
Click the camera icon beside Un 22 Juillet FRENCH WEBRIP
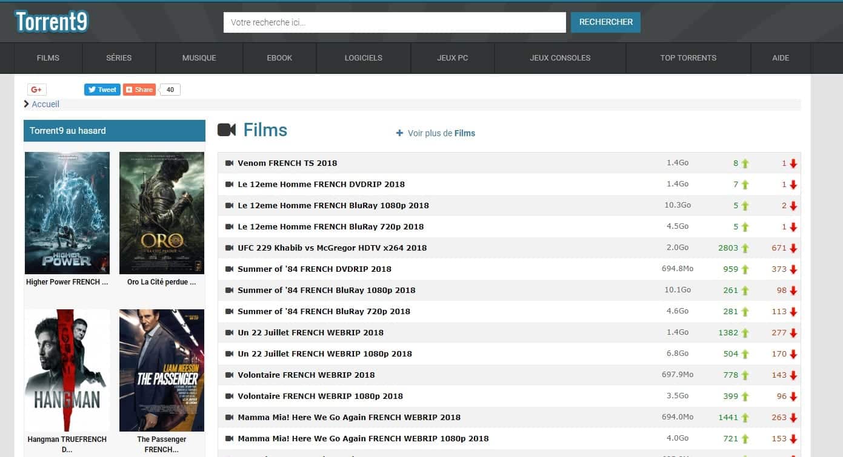(x=228, y=332)
